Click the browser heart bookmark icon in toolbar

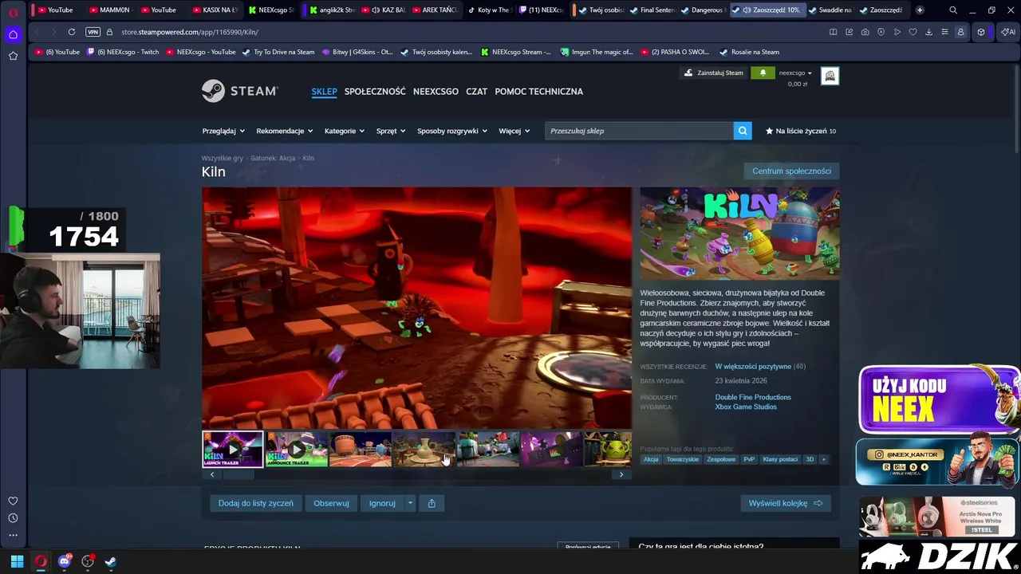(913, 32)
